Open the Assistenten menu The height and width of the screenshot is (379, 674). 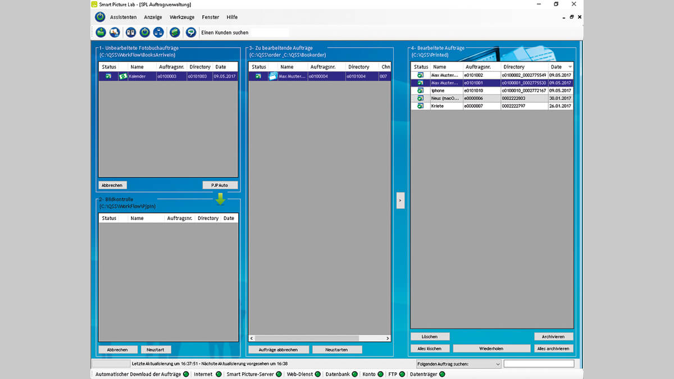point(124,17)
